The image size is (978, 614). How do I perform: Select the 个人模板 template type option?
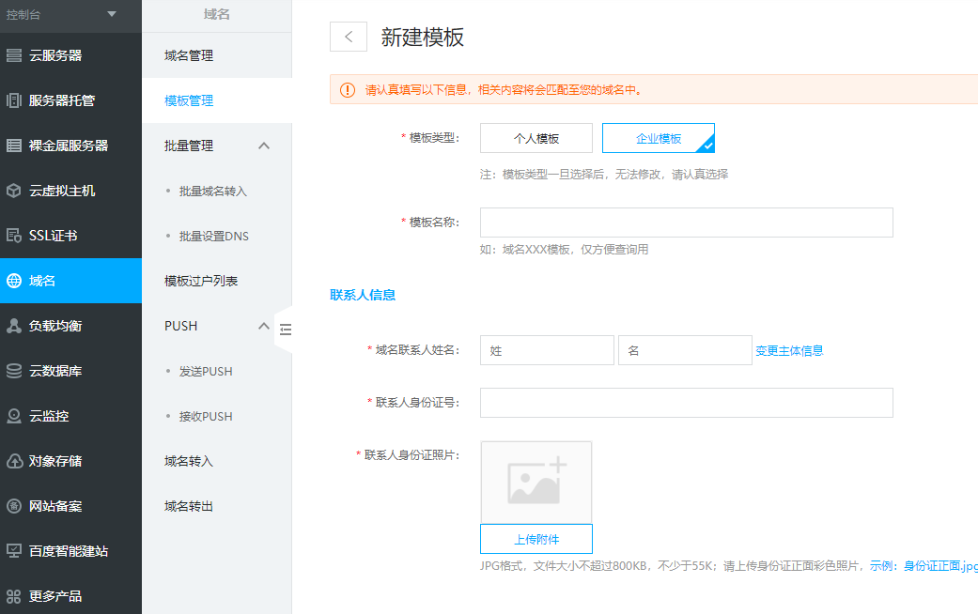pyautogui.click(x=536, y=137)
